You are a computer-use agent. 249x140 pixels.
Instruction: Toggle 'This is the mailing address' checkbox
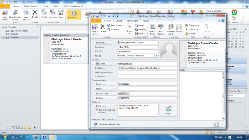[96, 110]
